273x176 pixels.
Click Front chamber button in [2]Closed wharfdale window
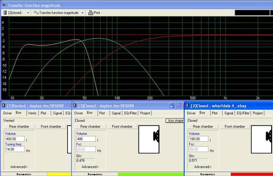point(235,126)
